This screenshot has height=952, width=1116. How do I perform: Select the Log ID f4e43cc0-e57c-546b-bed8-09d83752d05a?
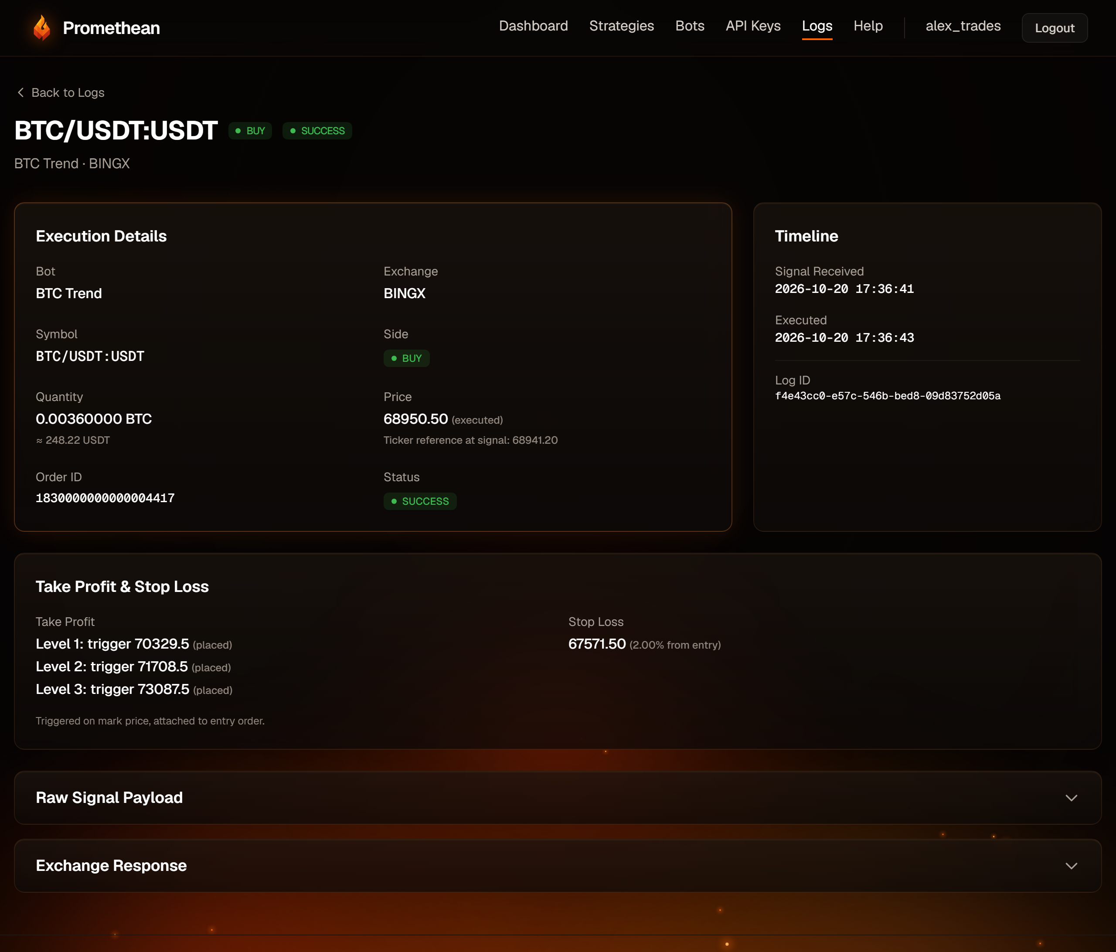(x=888, y=396)
